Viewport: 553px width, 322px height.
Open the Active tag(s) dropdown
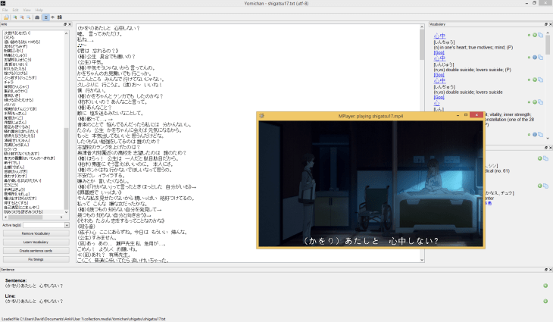(46, 225)
